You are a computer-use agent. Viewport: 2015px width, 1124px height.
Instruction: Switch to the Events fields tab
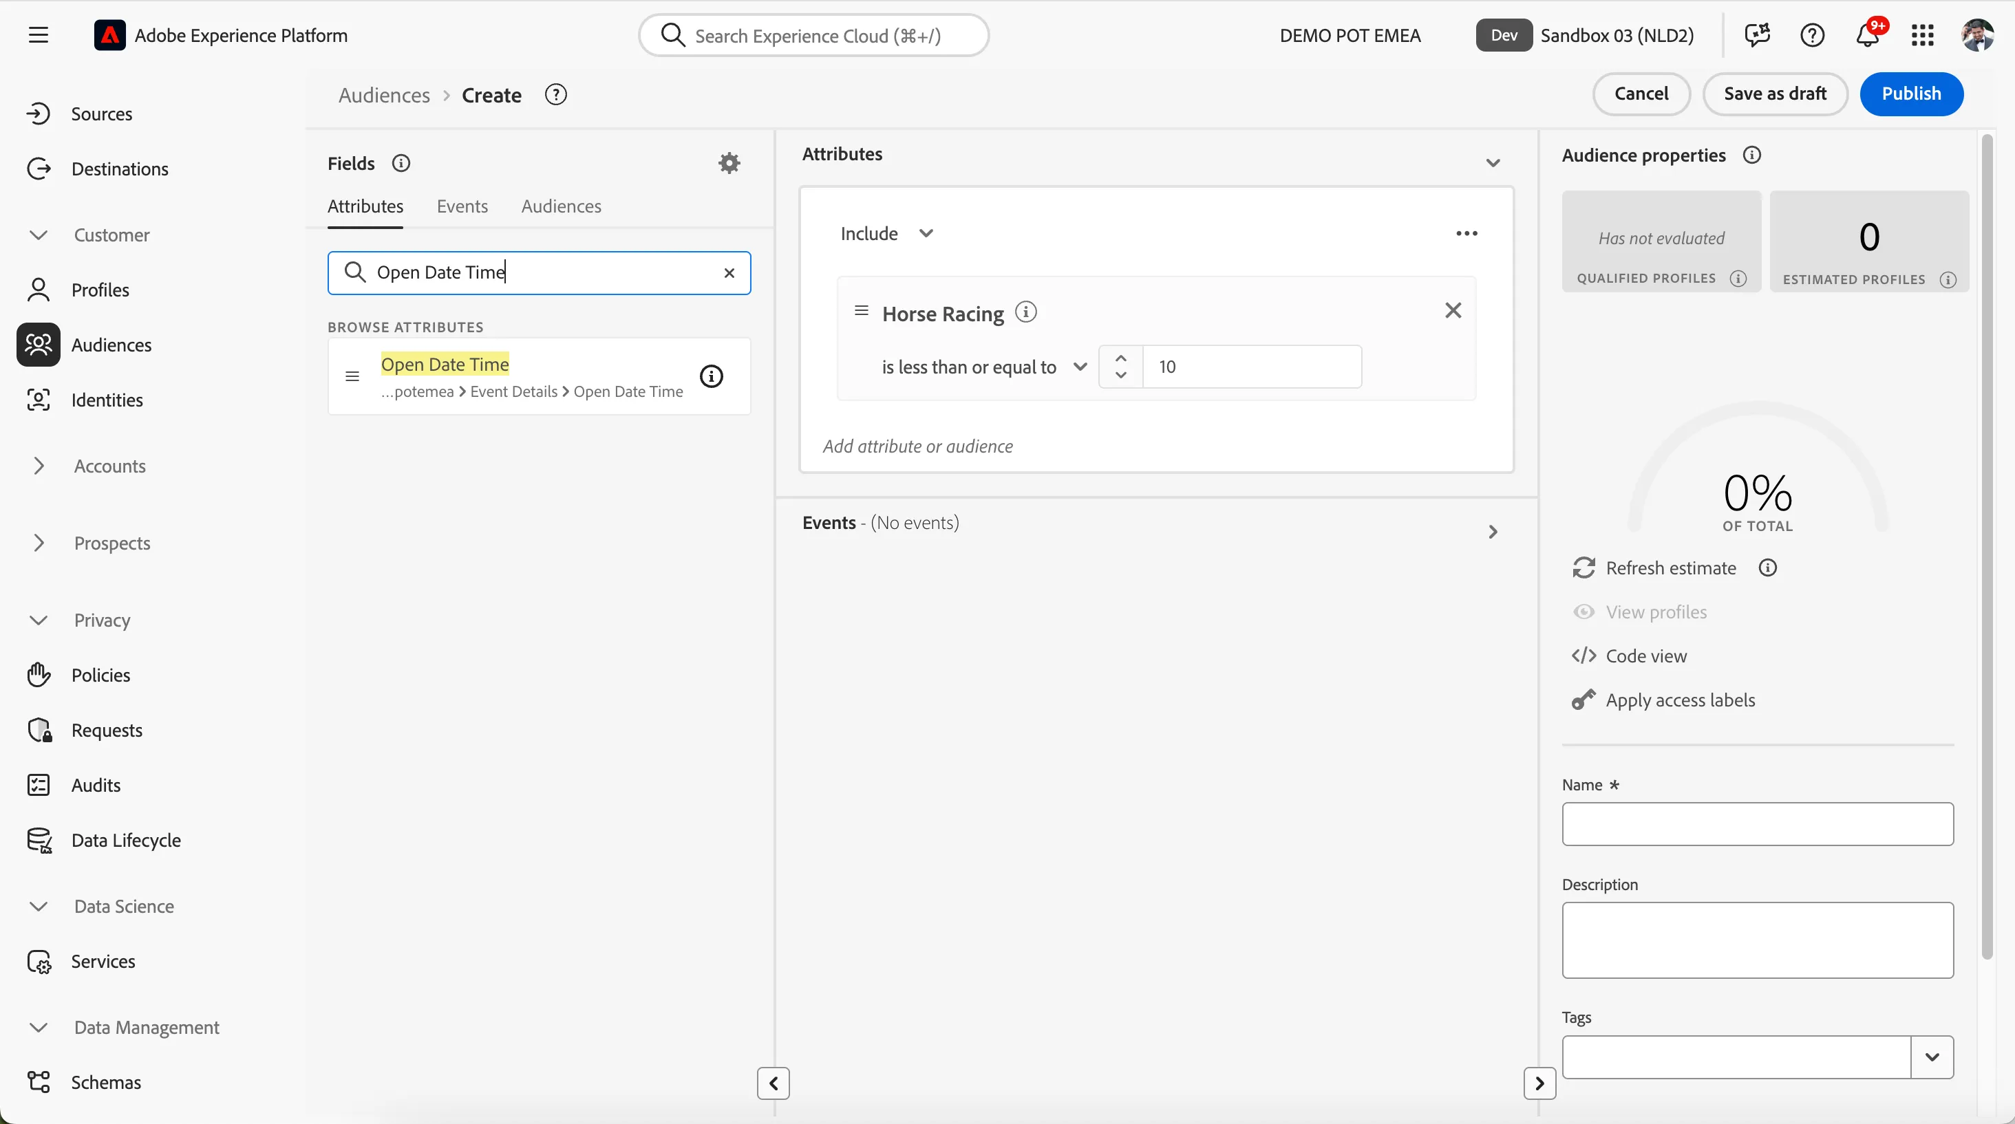click(x=462, y=206)
